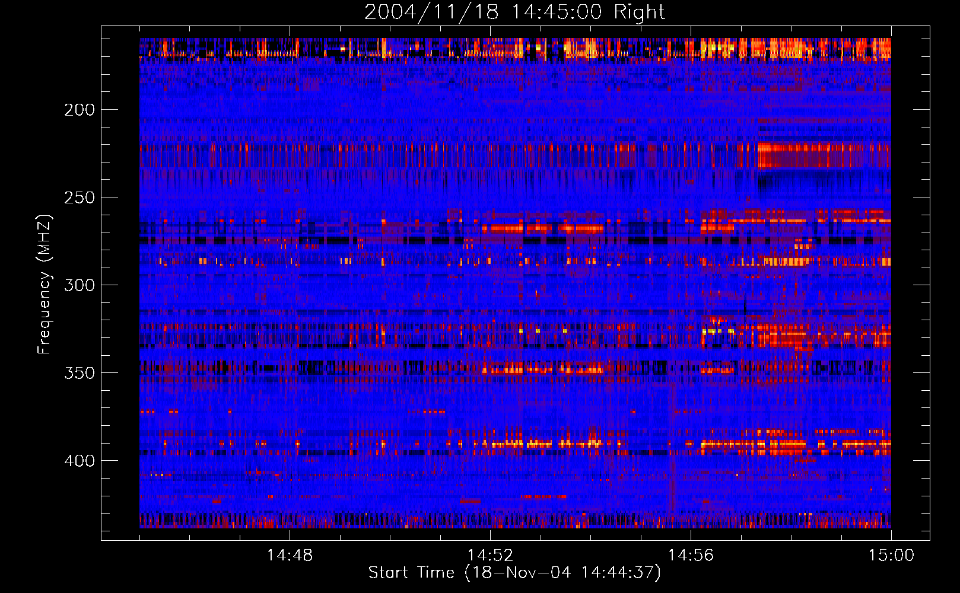Screen dimensions: 960x593
Task: Click the 400 frequency tick label
Action: [80, 461]
